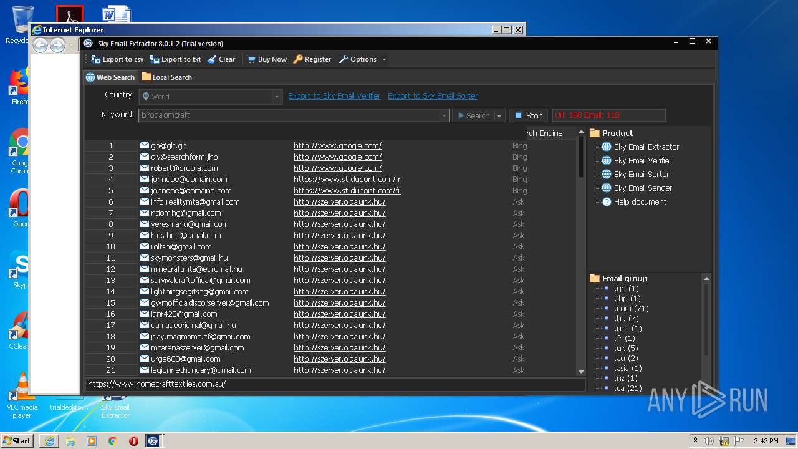Screen dimensions: 798x449
Task: Filter by .uk (5) email group
Action: pos(626,349)
